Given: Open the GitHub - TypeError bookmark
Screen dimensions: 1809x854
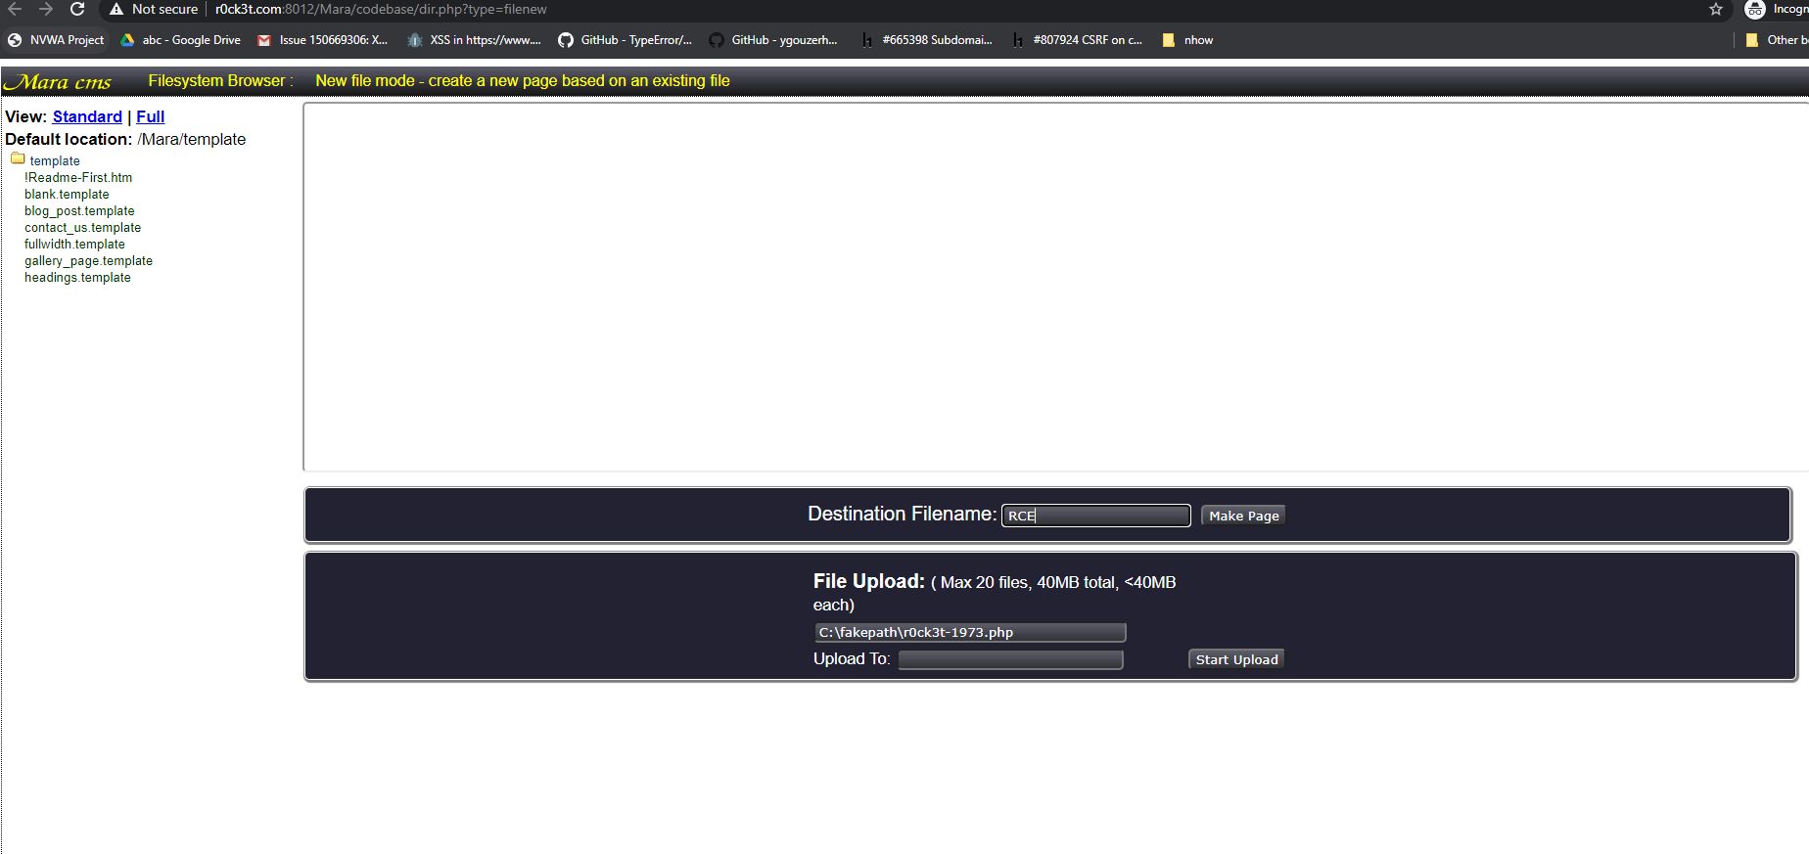Looking at the screenshot, I should (625, 40).
